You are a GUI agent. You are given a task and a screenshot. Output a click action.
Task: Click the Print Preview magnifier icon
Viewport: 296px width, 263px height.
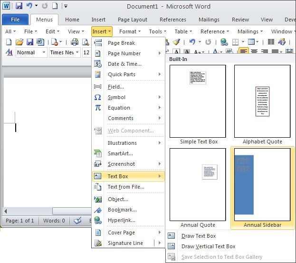pyautogui.click(x=86, y=42)
